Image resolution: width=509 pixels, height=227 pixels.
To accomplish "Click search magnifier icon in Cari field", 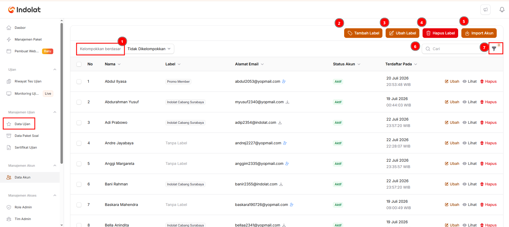I will 428,49.
